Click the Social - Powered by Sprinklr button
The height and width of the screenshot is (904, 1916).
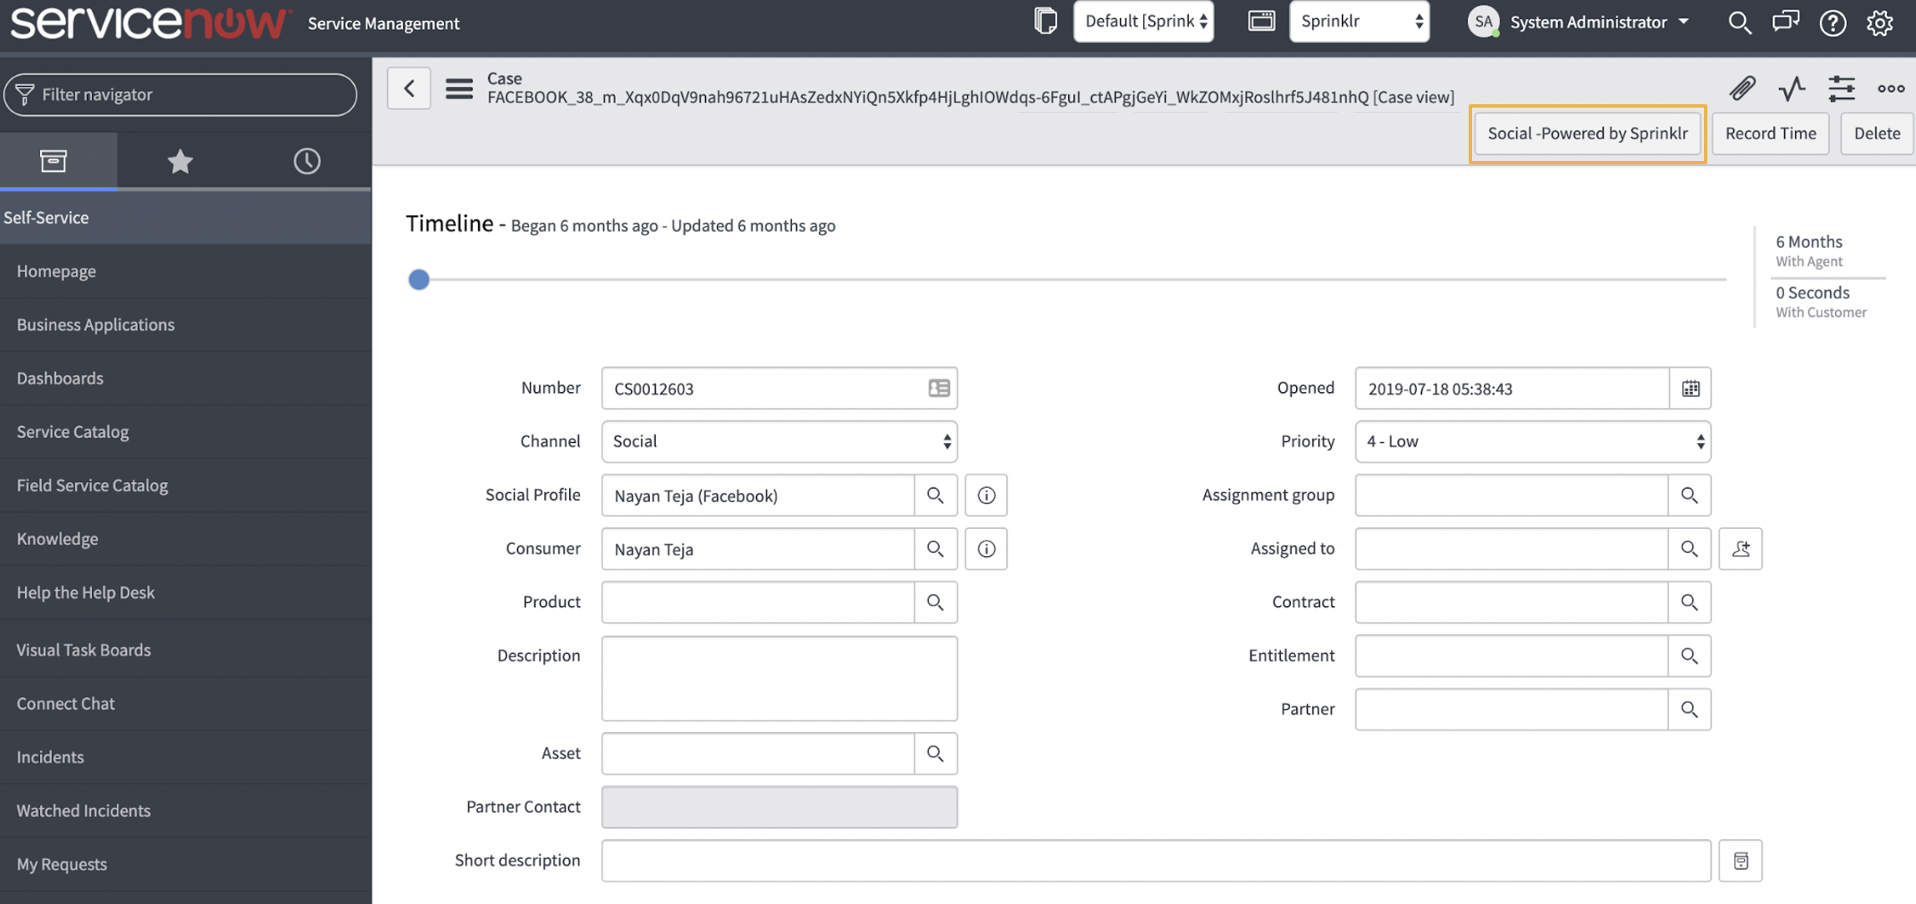coord(1587,133)
